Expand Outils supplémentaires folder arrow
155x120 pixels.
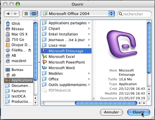tap(89, 85)
